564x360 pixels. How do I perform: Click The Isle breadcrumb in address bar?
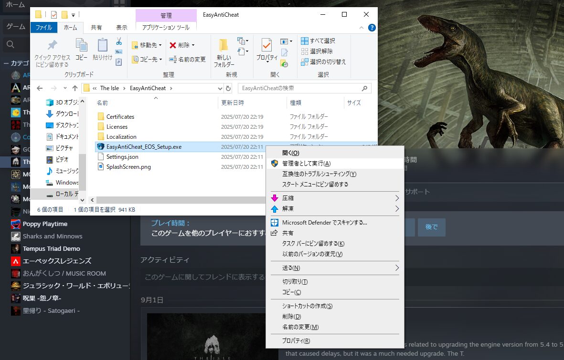click(110, 88)
